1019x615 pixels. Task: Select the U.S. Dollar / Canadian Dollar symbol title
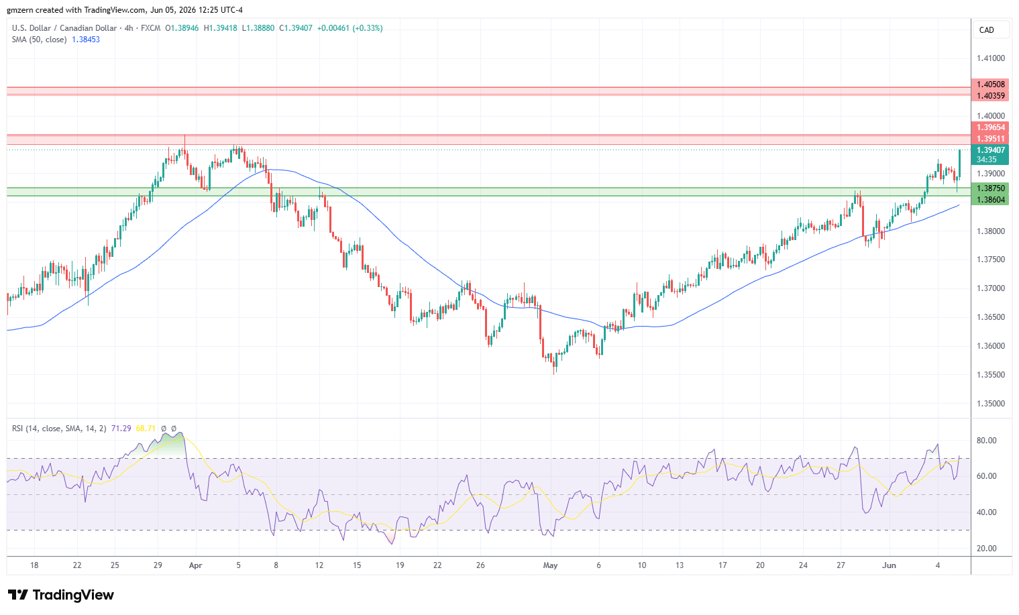64,28
